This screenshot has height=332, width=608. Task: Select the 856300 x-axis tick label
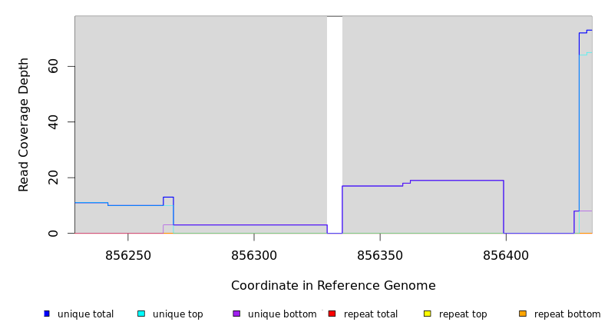[254, 255]
